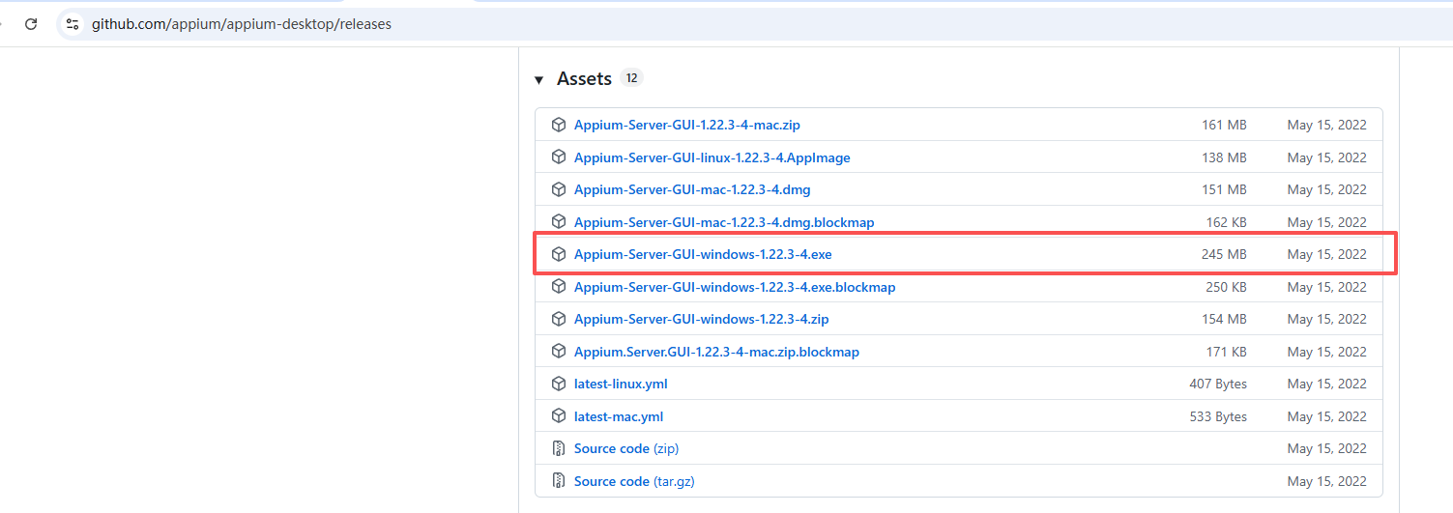Viewport: 1453px width, 513px height.
Task: Download Appium-Server-GUI-windows-1.22.3-4.exe.blockmap
Action: click(735, 287)
